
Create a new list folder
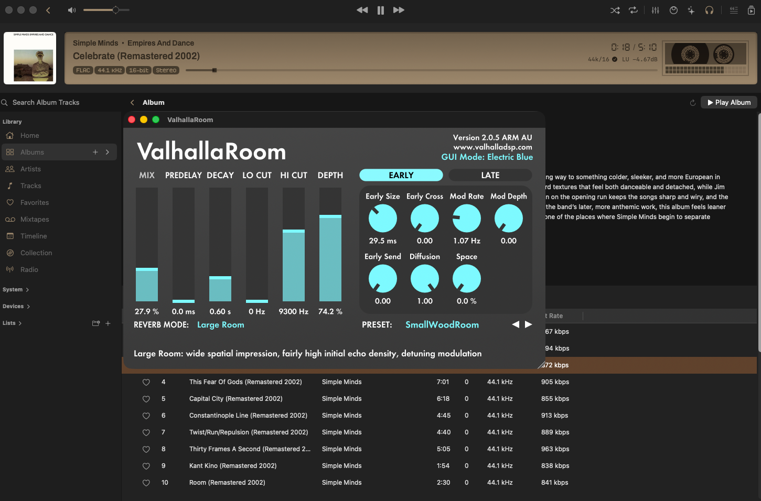pyautogui.click(x=96, y=323)
